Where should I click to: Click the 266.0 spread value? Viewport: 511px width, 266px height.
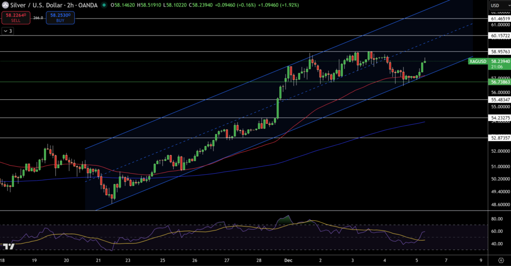point(38,18)
